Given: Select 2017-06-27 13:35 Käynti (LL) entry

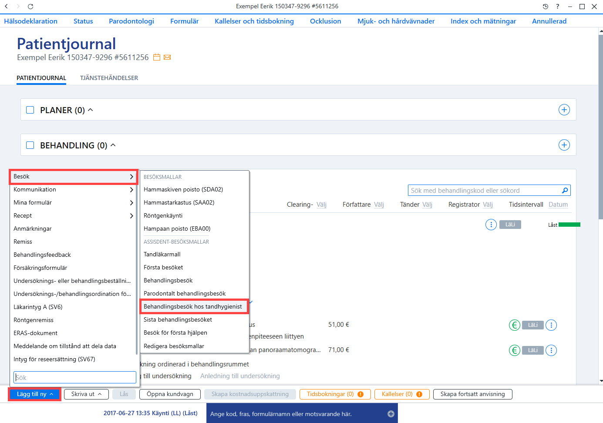Looking at the screenshot, I should [x=150, y=413].
